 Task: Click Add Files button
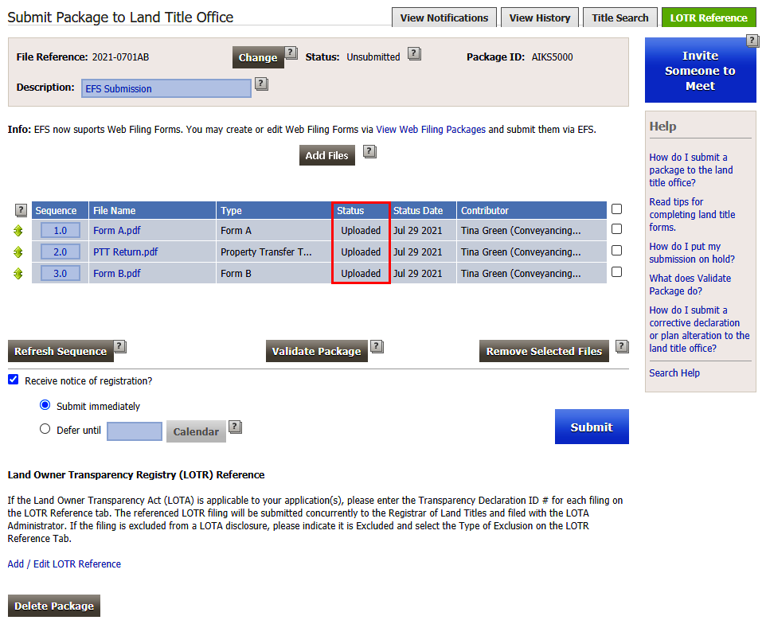[x=326, y=156]
